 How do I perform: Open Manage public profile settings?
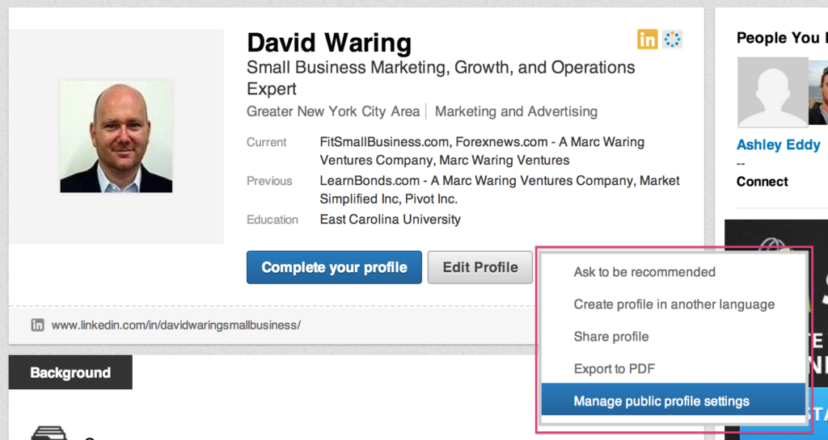point(674,401)
